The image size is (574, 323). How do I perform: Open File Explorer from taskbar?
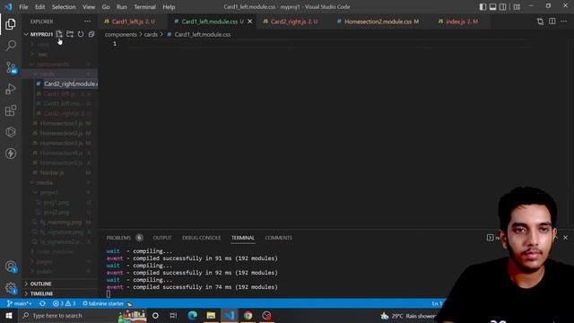tap(211, 315)
